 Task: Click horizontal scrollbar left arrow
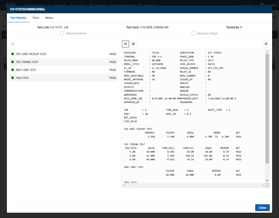[x=124, y=185]
